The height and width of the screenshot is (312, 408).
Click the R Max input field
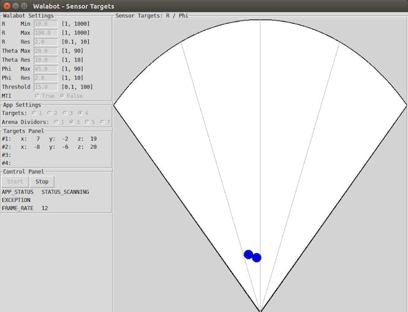pyautogui.click(x=46, y=33)
